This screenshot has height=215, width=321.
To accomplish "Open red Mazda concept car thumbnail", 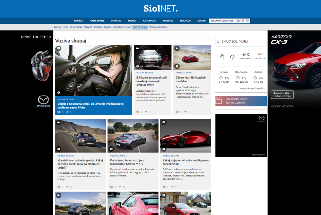I will [185, 136].
